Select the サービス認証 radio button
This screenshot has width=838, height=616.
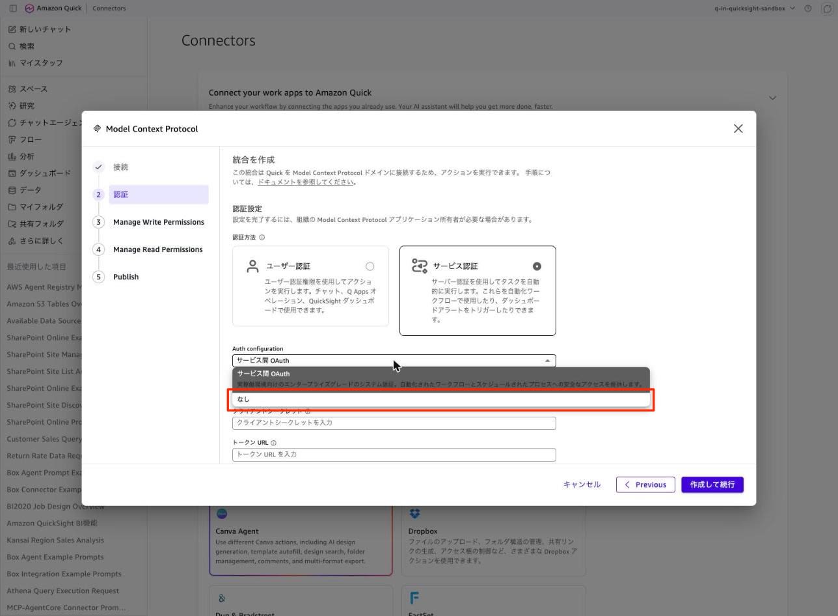point(537,266)
